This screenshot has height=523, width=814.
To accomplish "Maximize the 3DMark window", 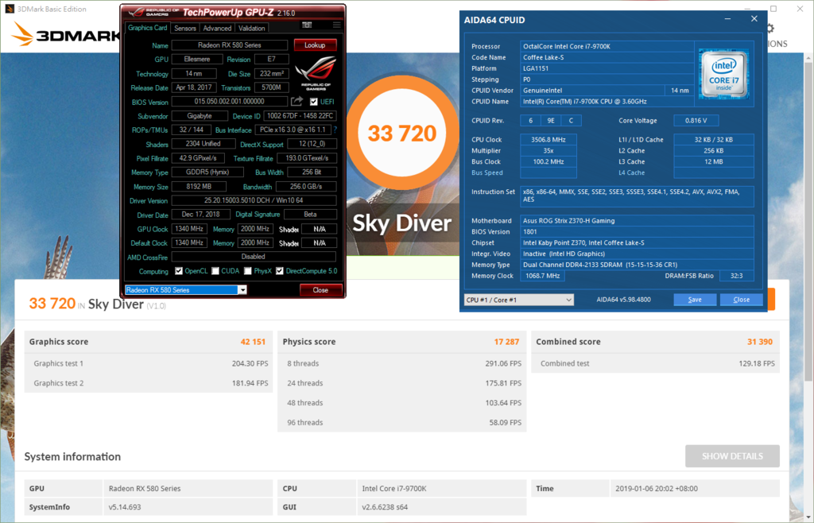I will click(x=773, y=9).
